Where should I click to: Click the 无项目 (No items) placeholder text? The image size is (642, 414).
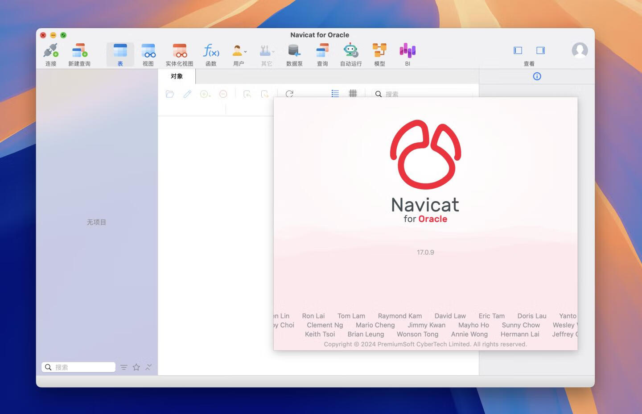pos(96,222)
